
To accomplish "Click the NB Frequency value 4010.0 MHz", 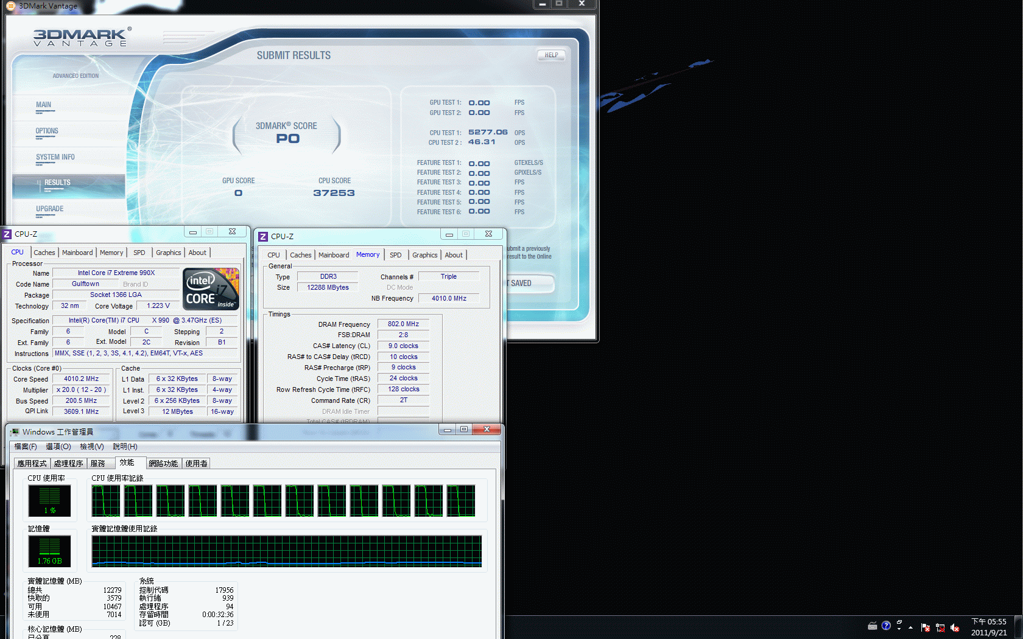I will click(449, 299).
